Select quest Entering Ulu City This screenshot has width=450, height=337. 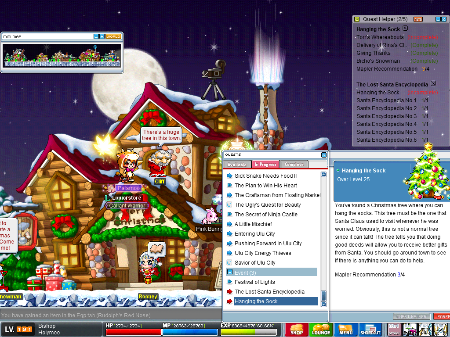pyautogui.click(x=254, y=233)
